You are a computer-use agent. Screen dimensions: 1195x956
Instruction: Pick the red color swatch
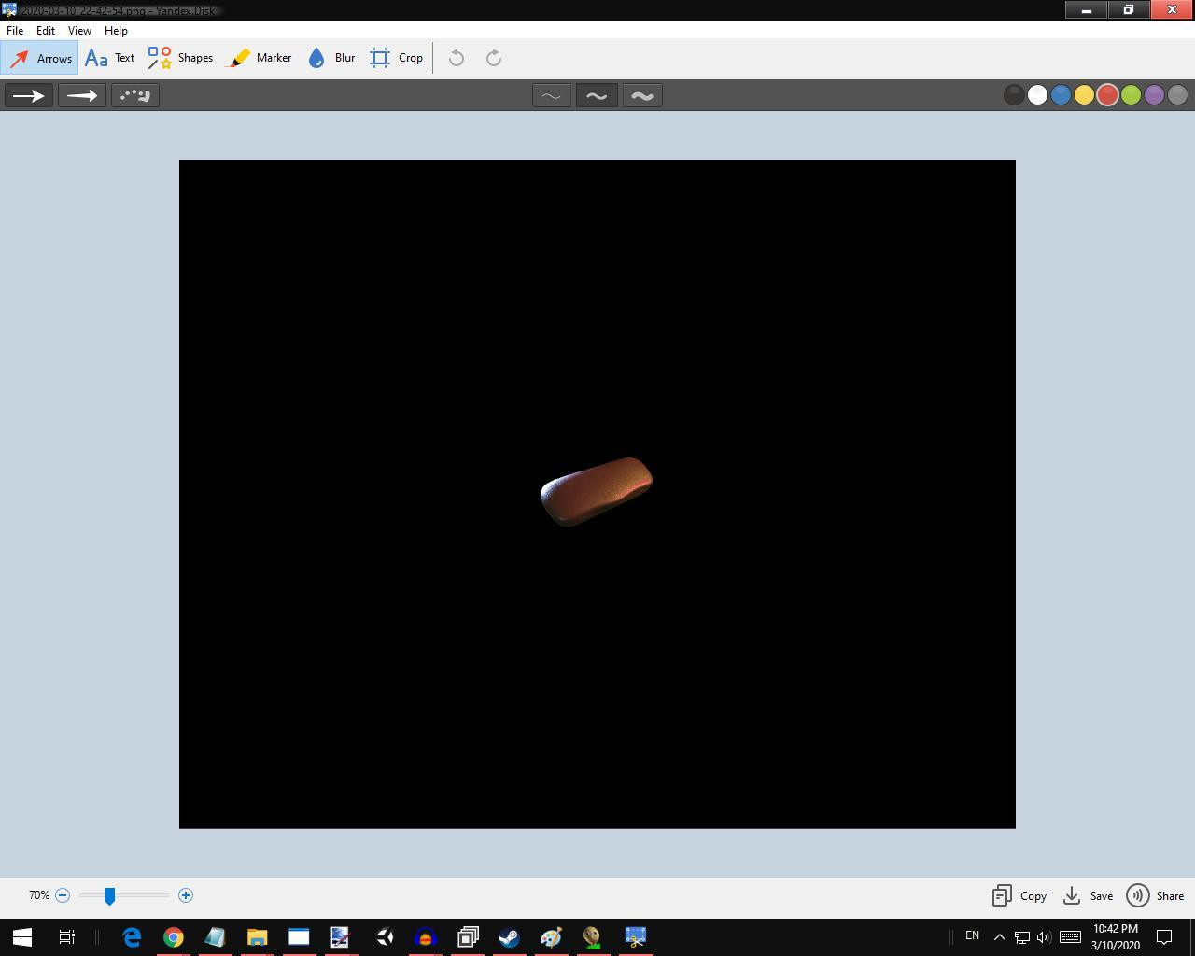(x=1107, y=95)
